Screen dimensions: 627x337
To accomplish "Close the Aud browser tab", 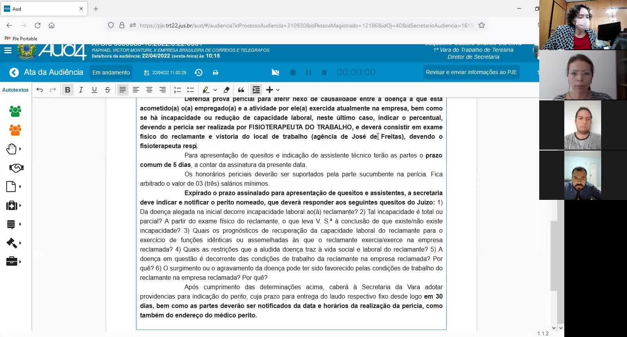I will click(81, 9).
